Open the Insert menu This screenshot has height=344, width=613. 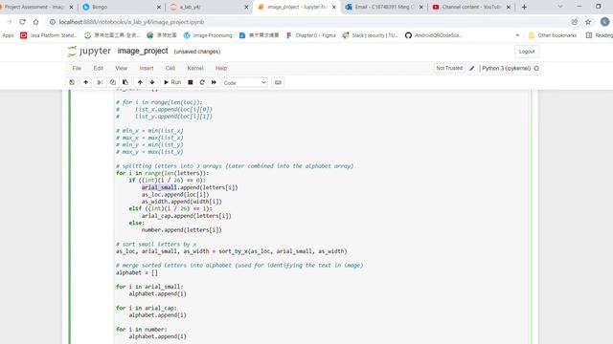coord(147,68)
